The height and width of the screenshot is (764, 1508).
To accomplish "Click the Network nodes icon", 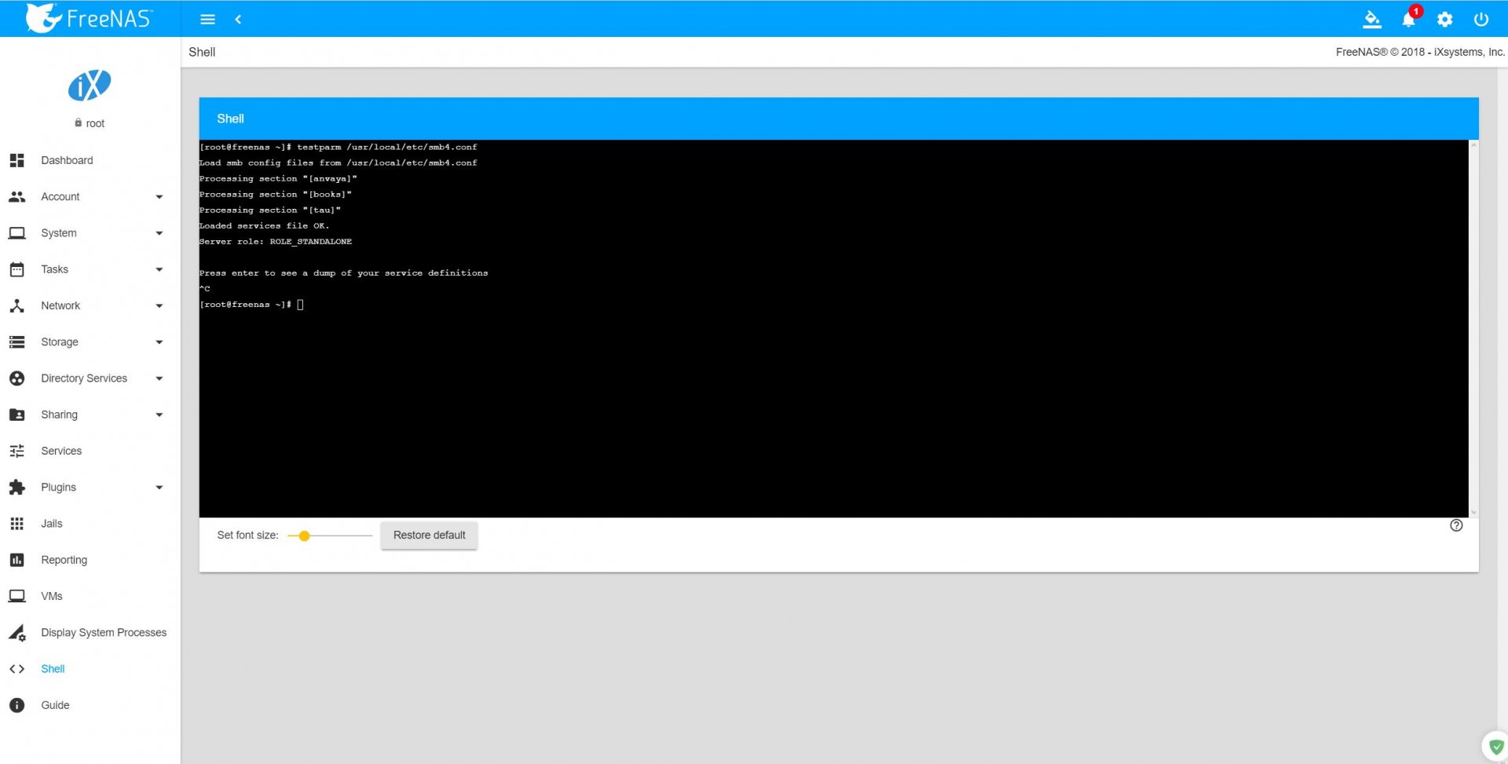I will (x=16, y=305).
